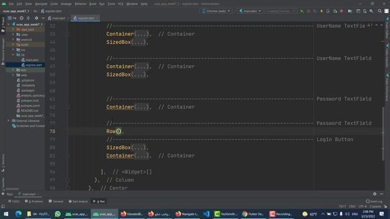Viewport: 390px width, 219px height.
Task: Open the Event Log button
Action: coord(374,201)
